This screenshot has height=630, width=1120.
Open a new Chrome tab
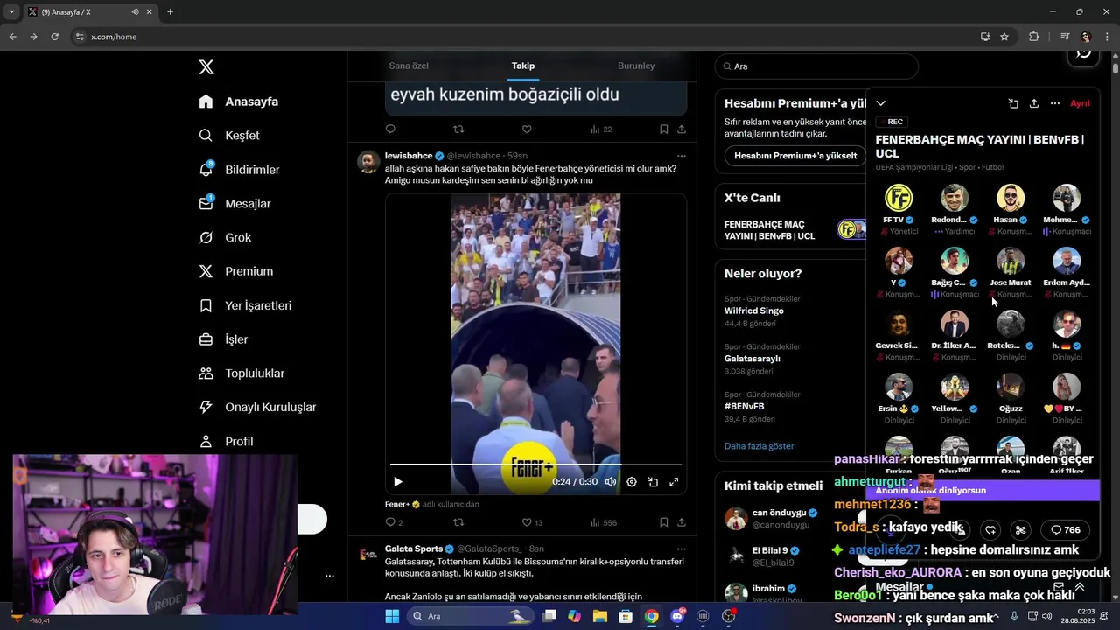point(170,12)
